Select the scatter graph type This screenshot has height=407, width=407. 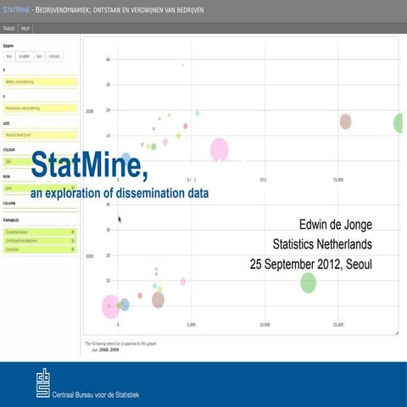[x=25, y=56]
